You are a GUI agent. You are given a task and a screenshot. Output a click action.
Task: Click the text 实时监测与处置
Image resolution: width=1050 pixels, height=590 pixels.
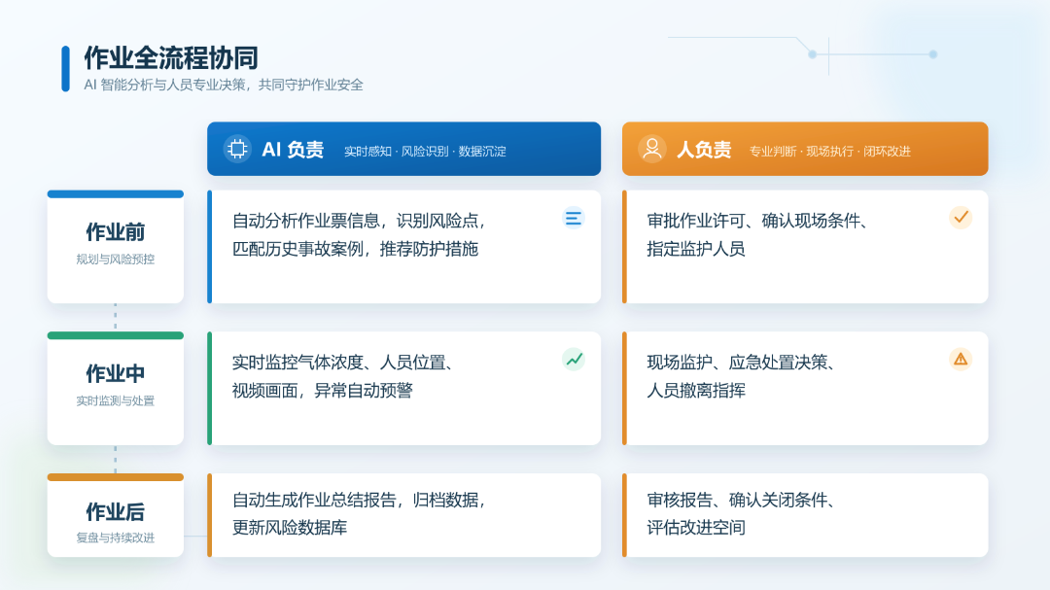115,400
